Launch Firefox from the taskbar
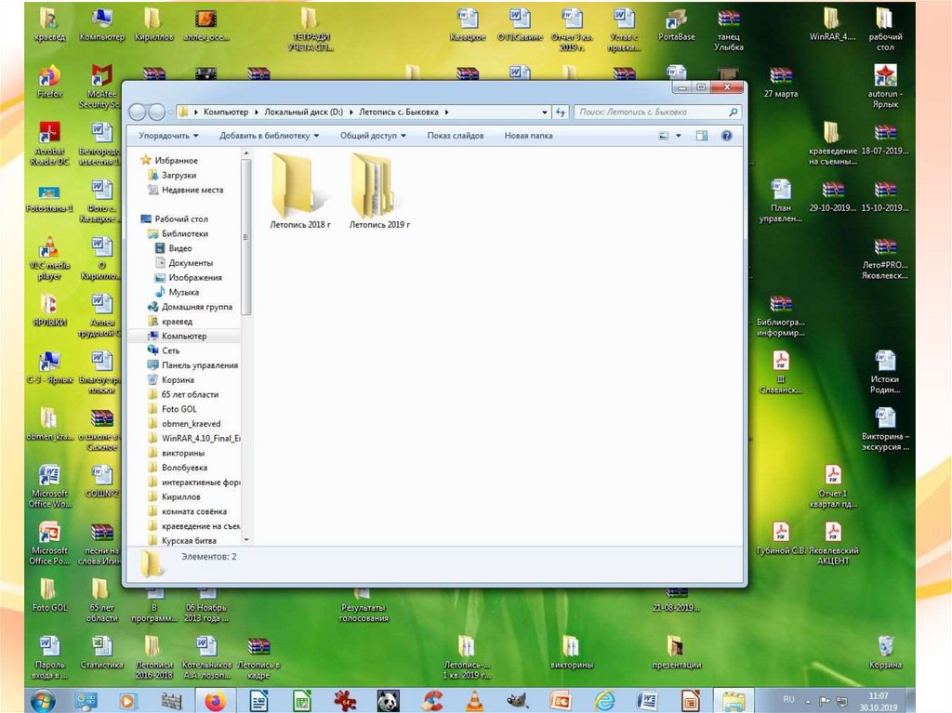The width and height of the screenshot is (952, 713). click(x=215, y=700)
